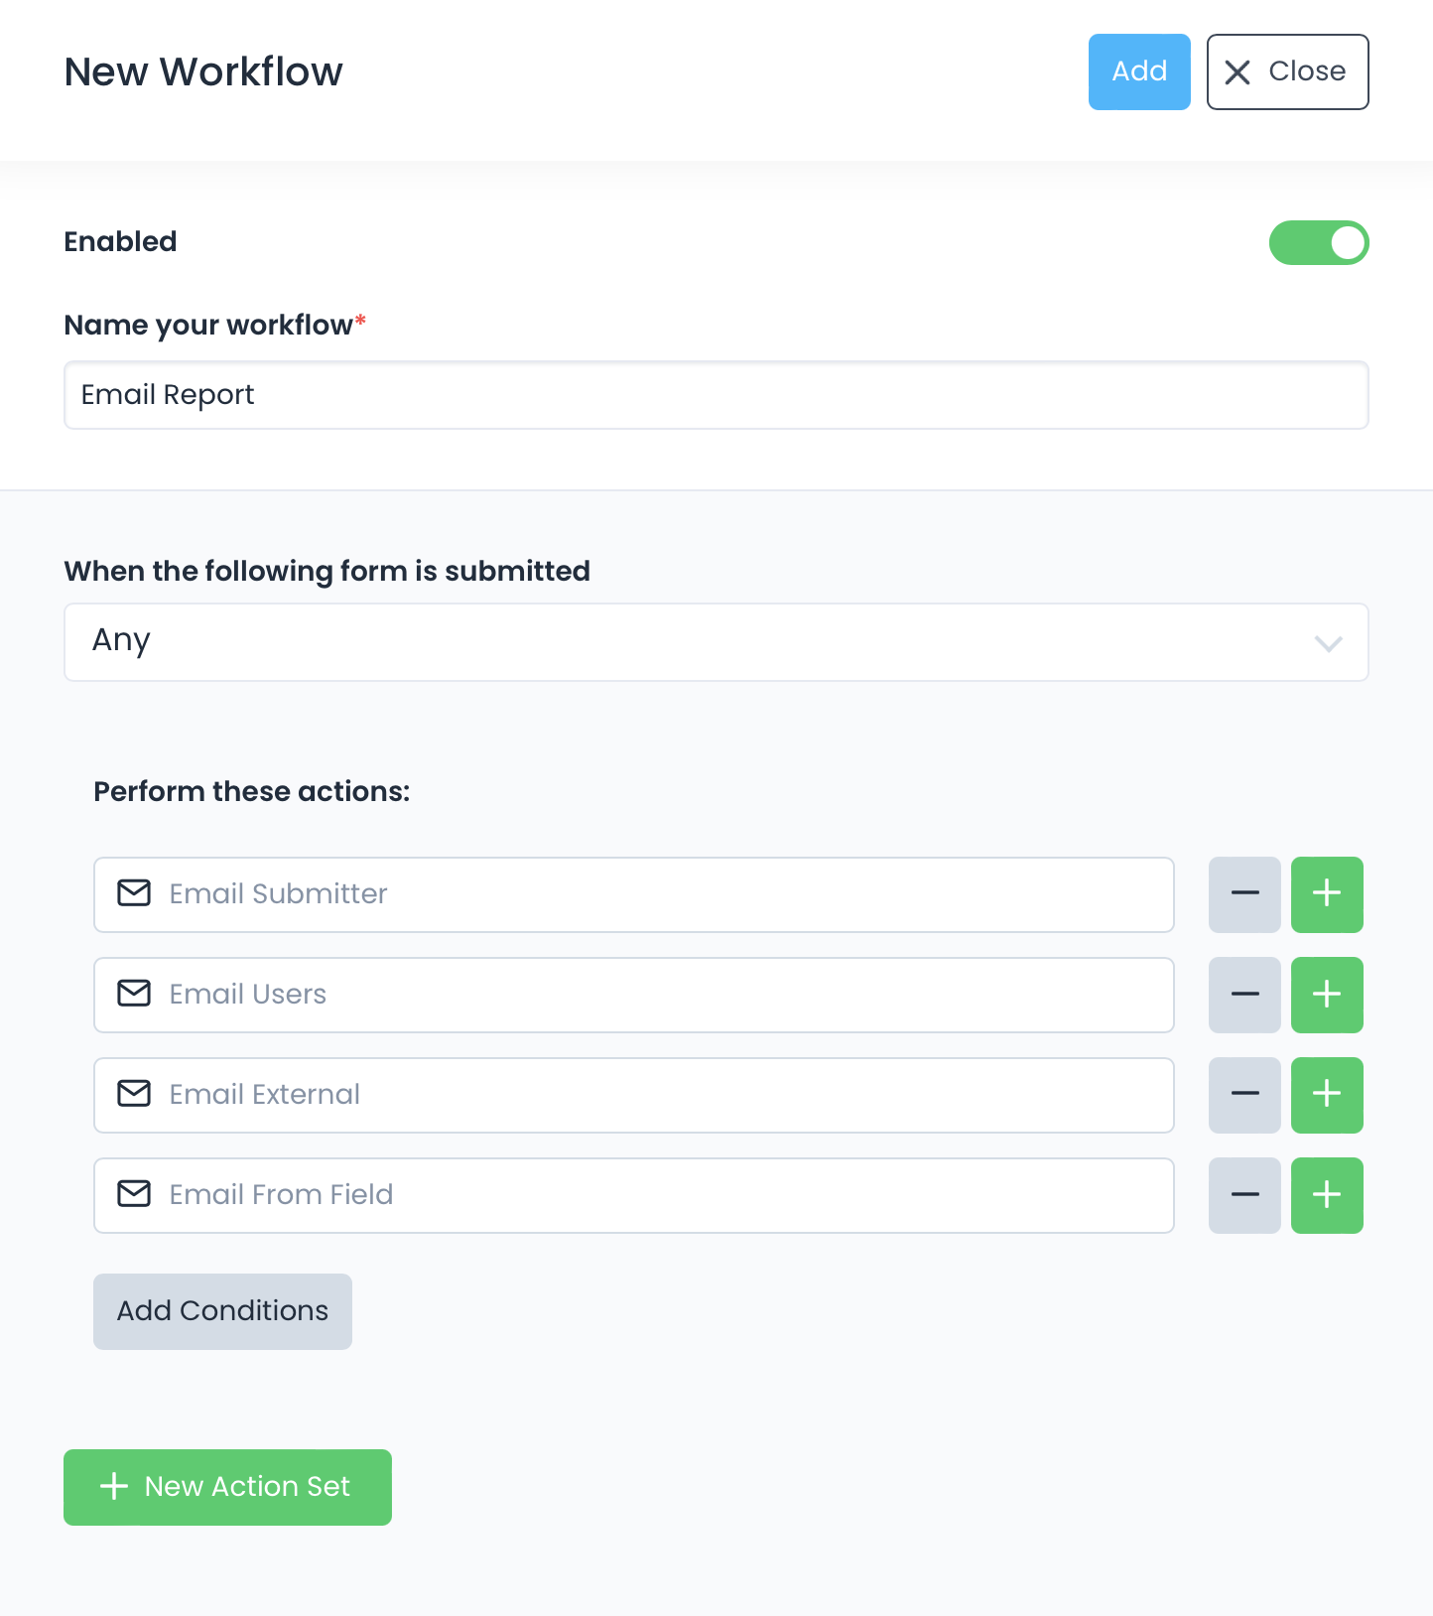Create a New Action Set

tap(227, 1487)
